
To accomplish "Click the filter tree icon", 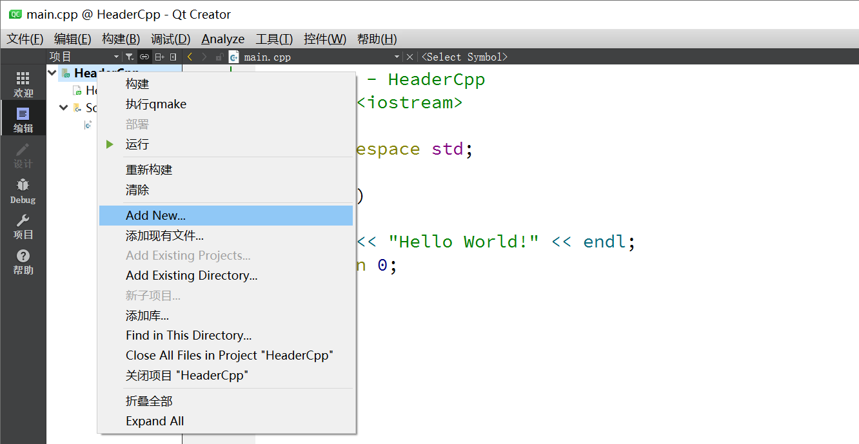I will 129,57.
